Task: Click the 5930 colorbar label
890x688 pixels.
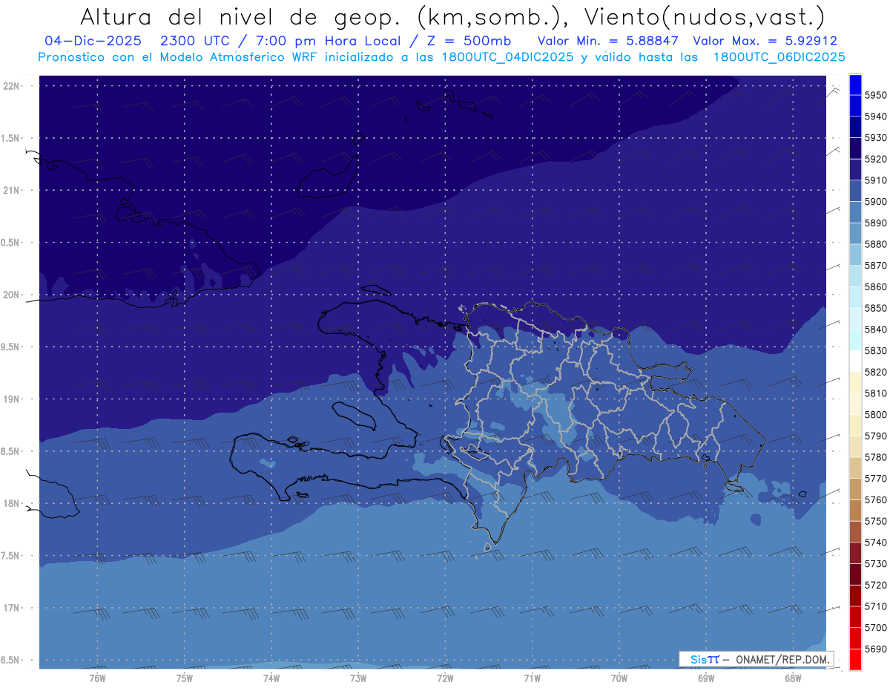Action: coord(876,137)
